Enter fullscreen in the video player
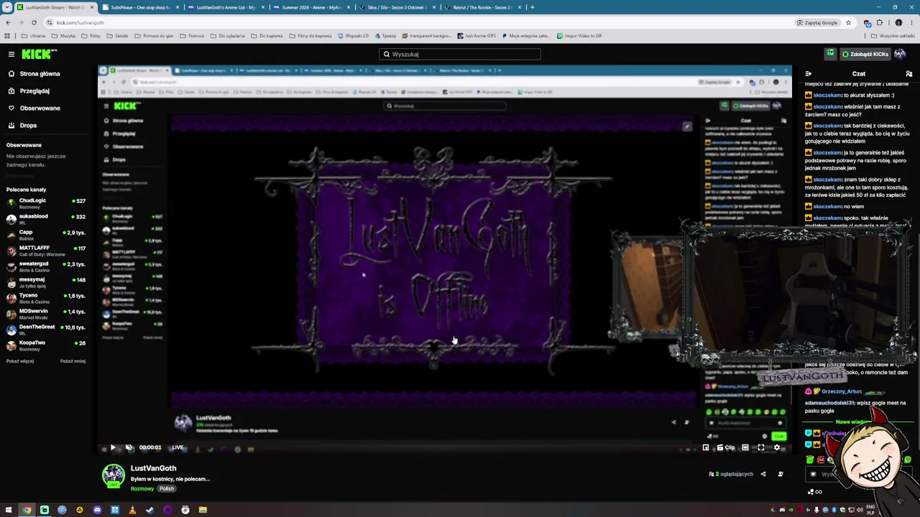Viewport: 920px width, 517px height. 761,447
